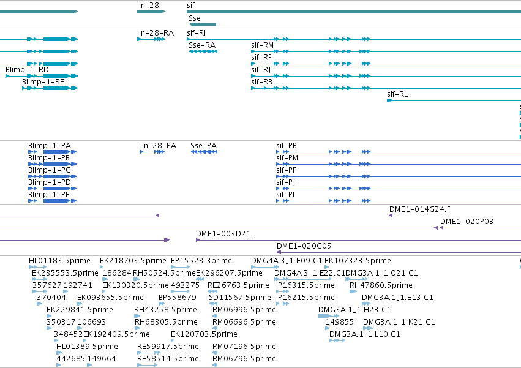The width and height of the screenshot is (521, 368).
Task: Click the sif-RI transcript label
Action: tap(196, 32)
